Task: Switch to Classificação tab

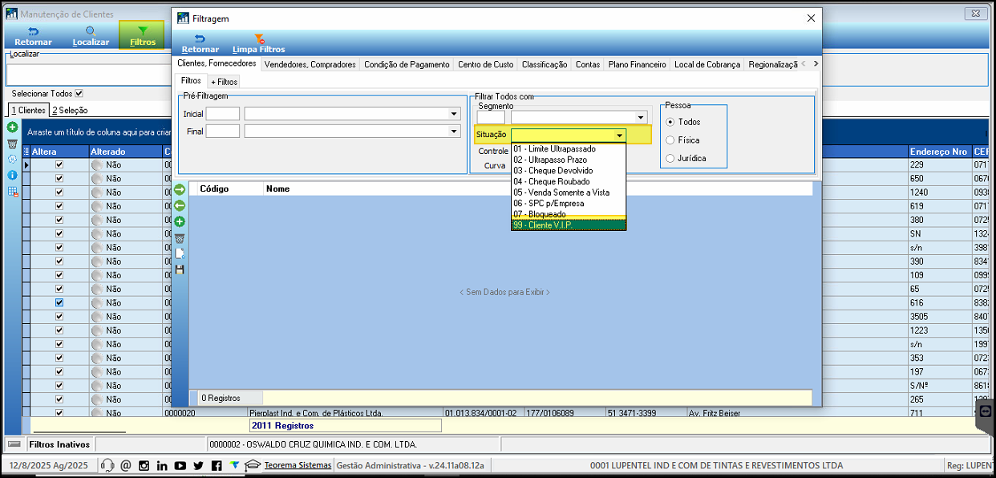Action: [x=545, y=65]
